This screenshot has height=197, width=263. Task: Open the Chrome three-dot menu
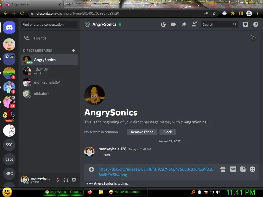[x=257, y=13]
